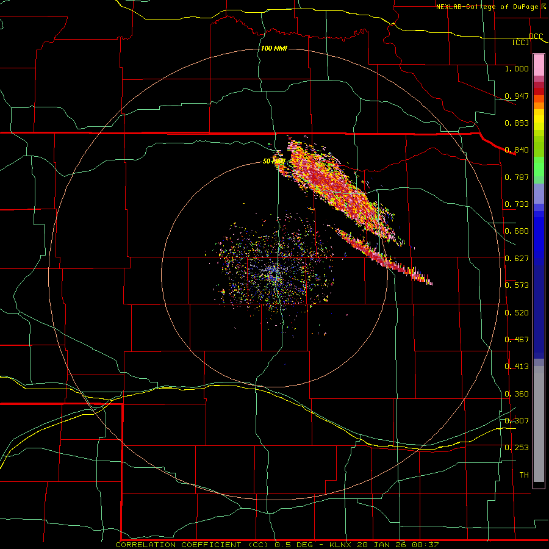Click the KLNX station identifier text

point(341,545)
